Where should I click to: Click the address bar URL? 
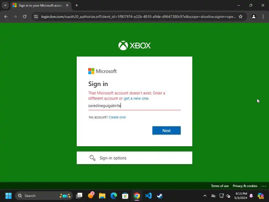tap(138, 17)
